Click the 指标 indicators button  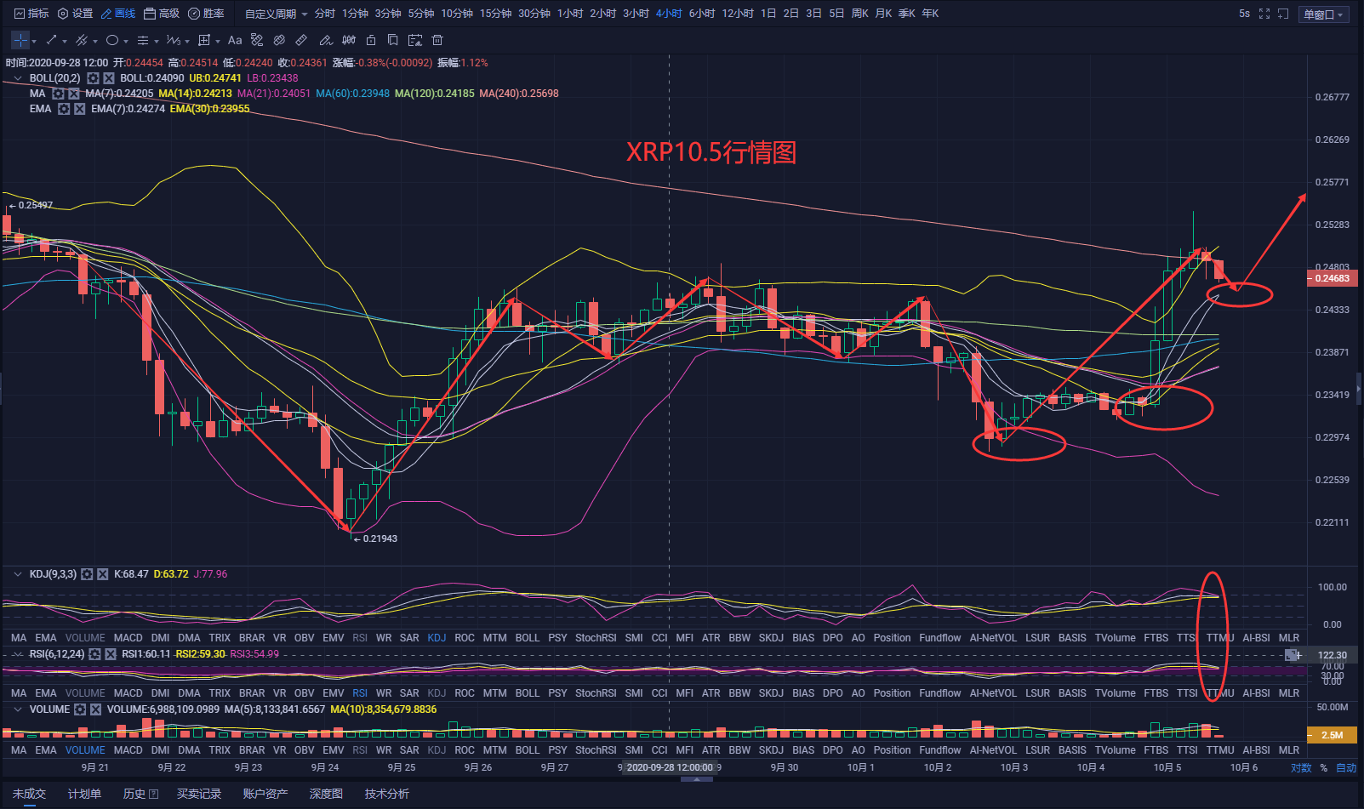[x=31, y=14]
